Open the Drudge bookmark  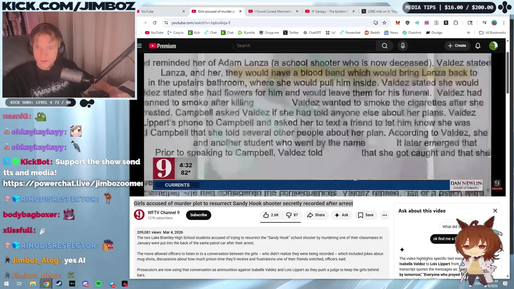click(434, 33)
